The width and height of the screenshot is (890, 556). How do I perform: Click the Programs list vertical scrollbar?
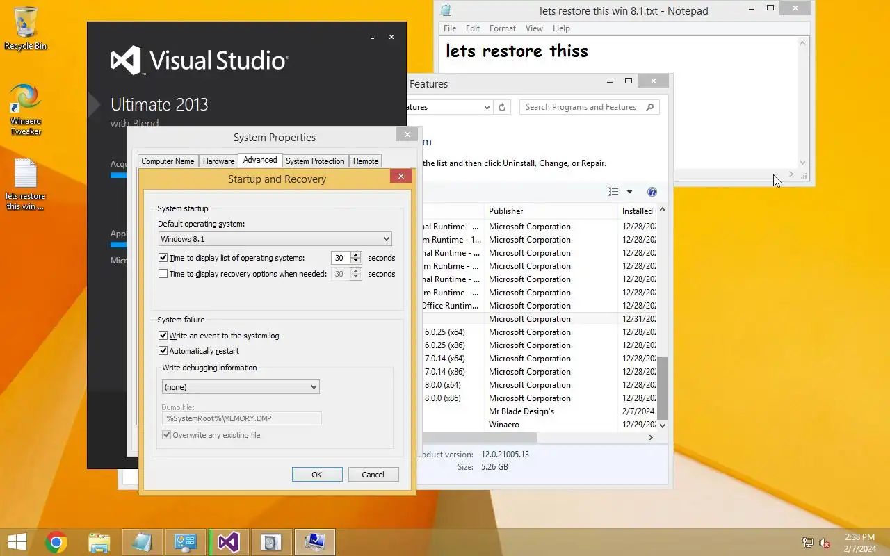(x=662, y=388)
